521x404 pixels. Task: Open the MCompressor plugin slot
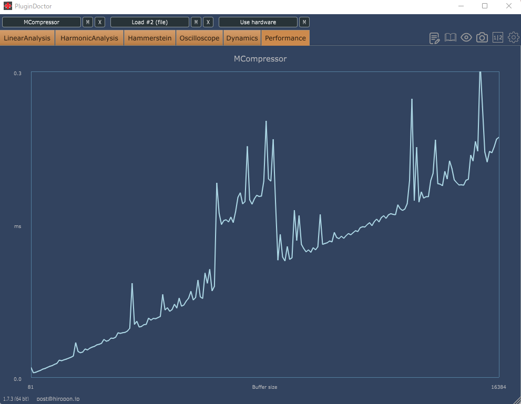(42, 22)
